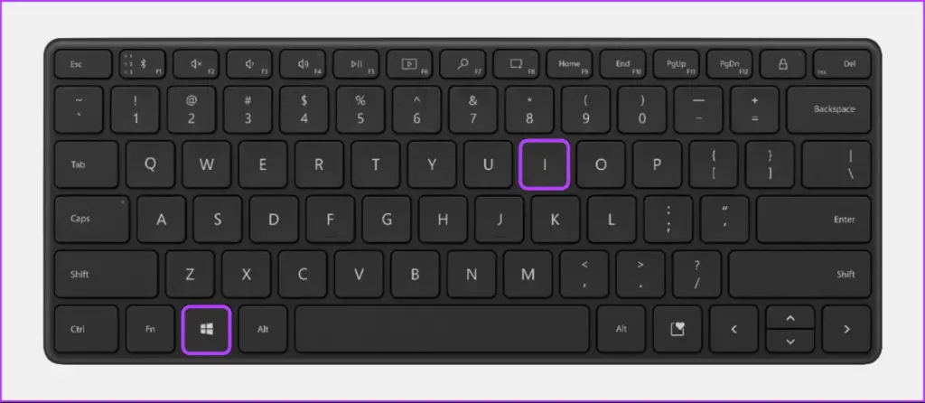Click the highlighted I key
Viewport: 925px width, 403px height.
(x=544, y=164)
